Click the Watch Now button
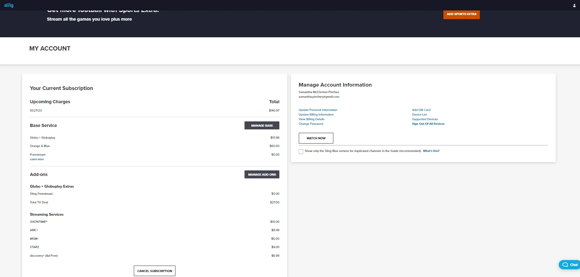 [x=316, y=138]
